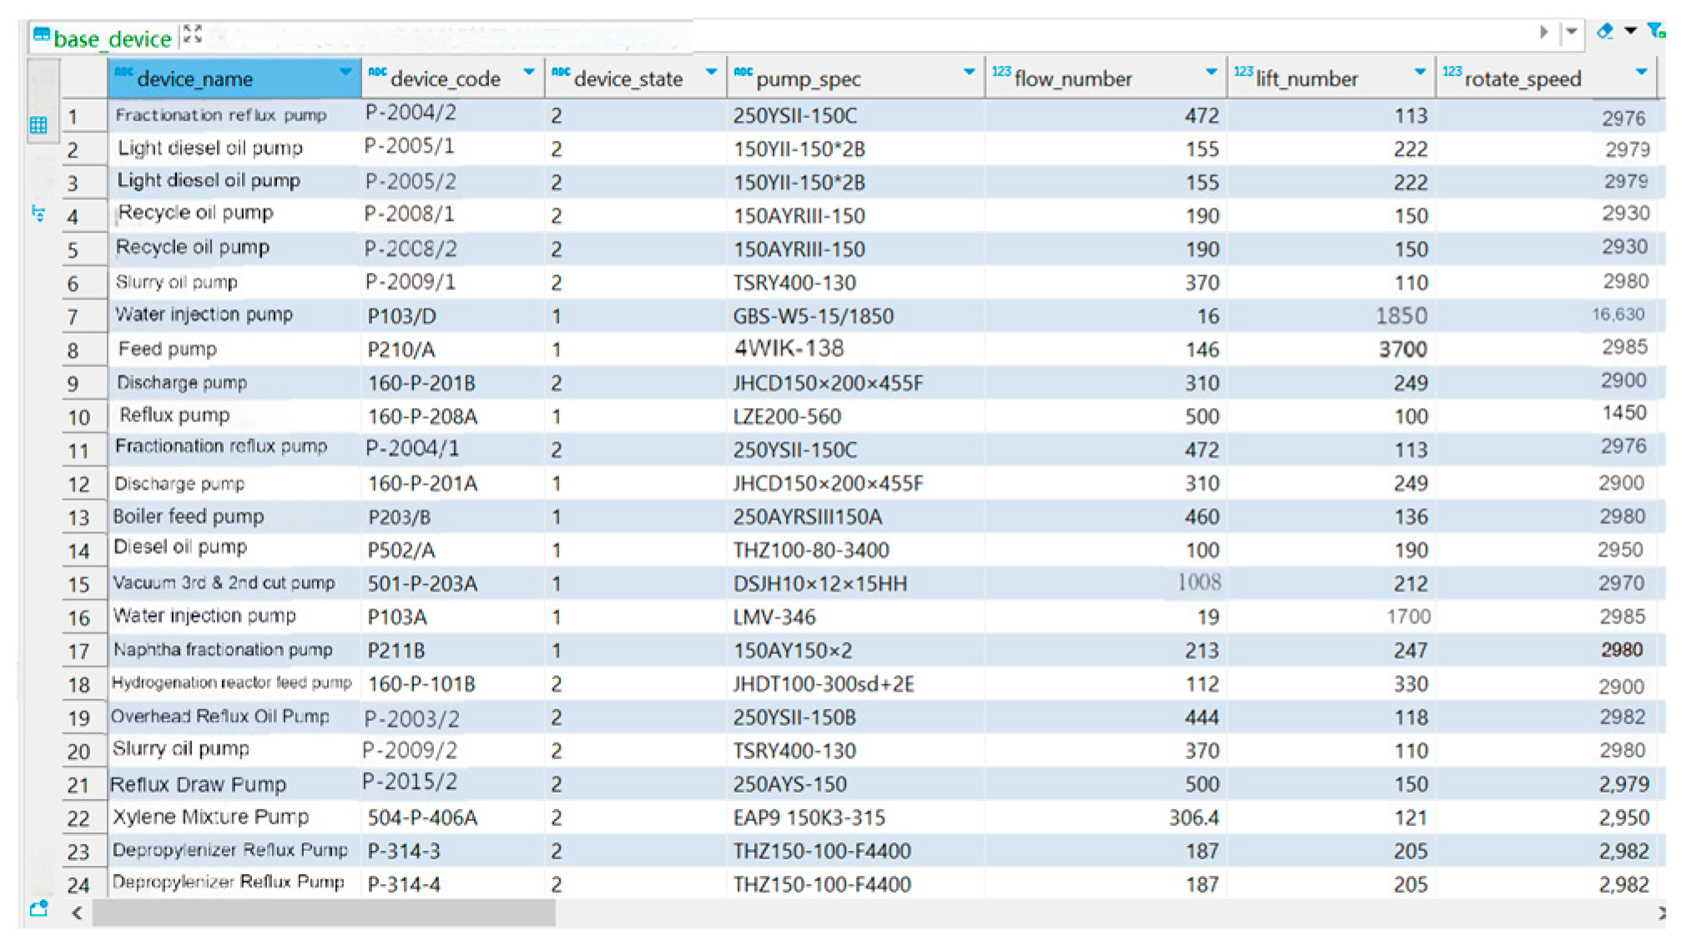Click the device_code column header
Image resolution: width=1697 pixels, height=951 pixels.
[x=445, y=79]
